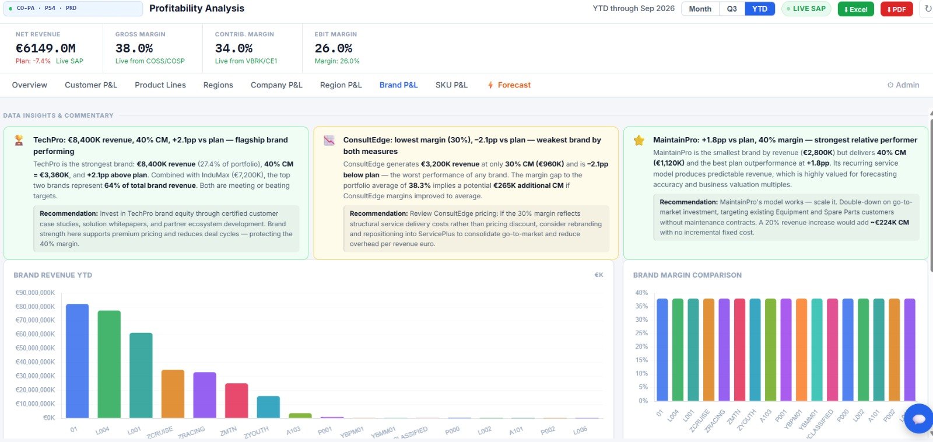Click the purple ZRACING revenue bar
This screenshot has height=442, width=933.
[x=205, y=395]
